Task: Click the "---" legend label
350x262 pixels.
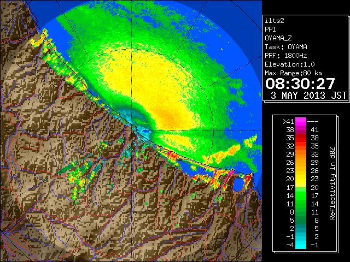Action: [x=313, y=121]
